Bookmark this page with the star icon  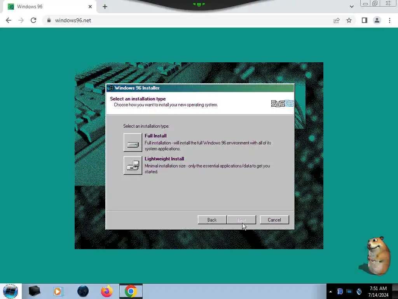[349, 20]
